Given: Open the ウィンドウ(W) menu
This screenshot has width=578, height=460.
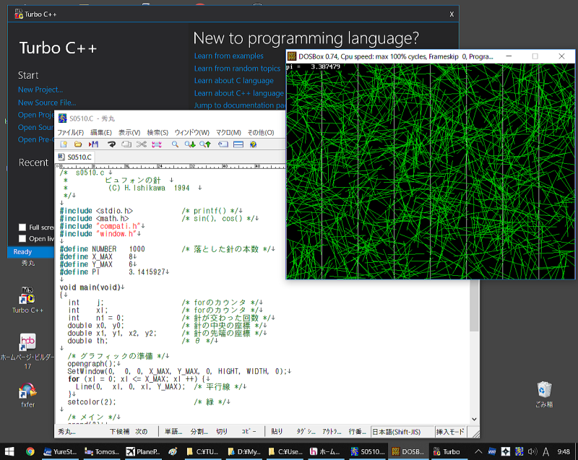Looking at the screenshot, I should pos(191,133).
